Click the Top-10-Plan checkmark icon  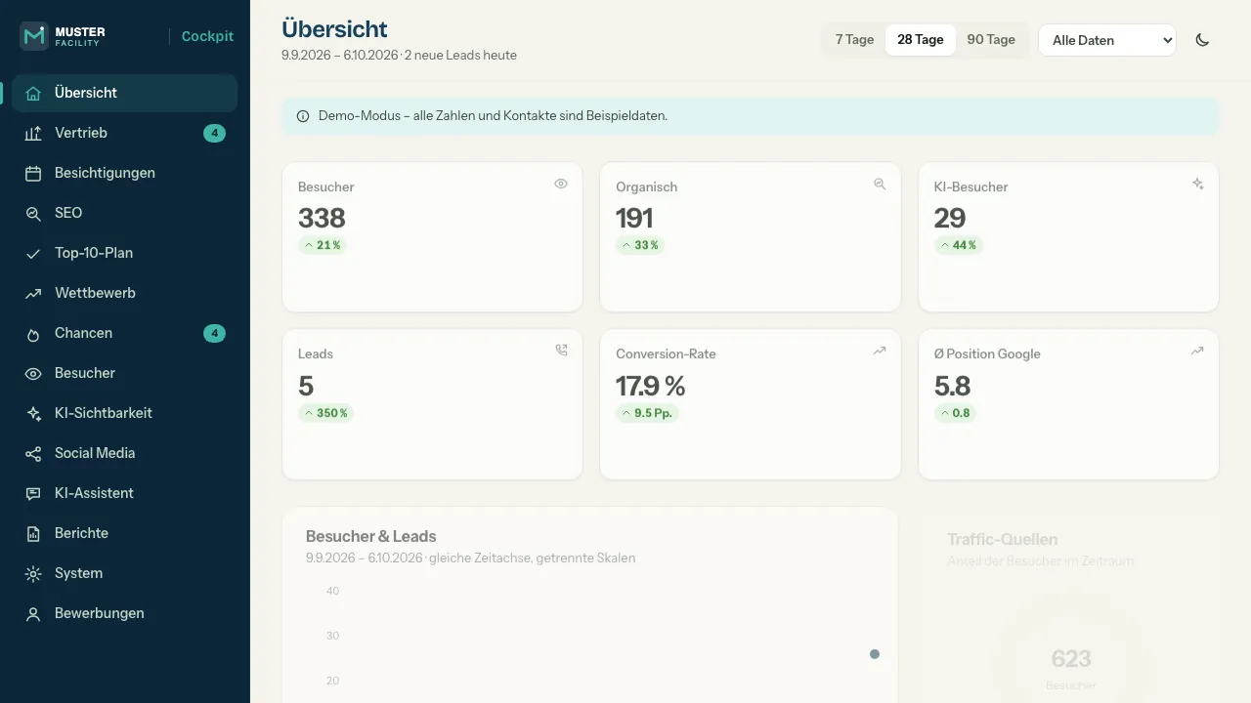pyautogui.click(x=33, y=253)
